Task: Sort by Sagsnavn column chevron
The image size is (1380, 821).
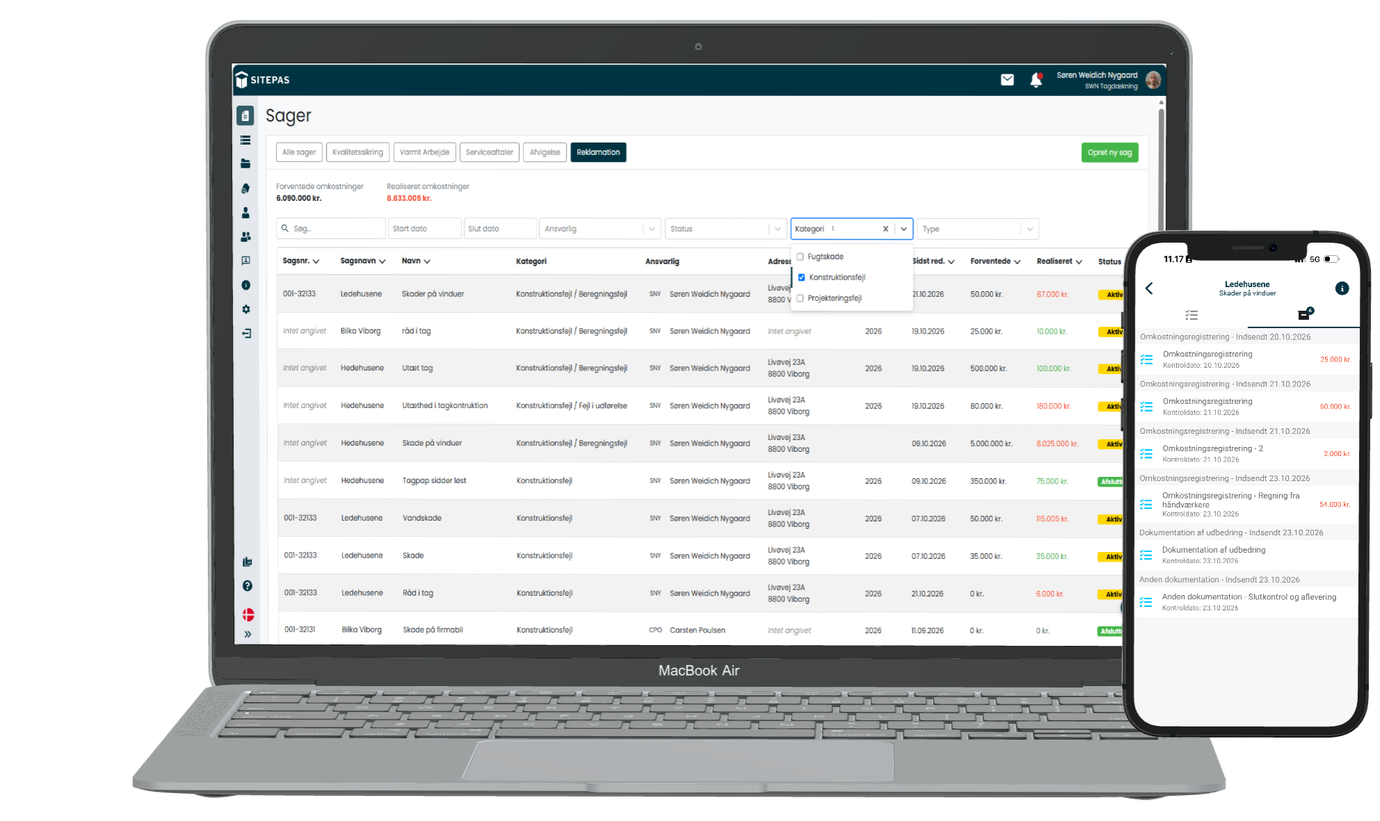Action: [x=382, y=262]
